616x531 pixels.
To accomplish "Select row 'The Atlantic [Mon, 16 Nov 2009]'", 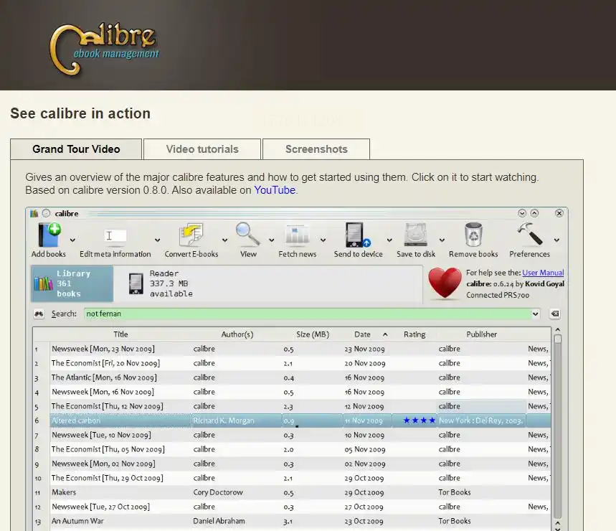I will tap(291, 377).
